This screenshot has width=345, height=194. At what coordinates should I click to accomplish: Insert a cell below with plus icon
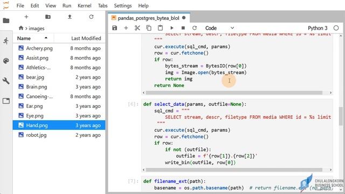(126, 28)
